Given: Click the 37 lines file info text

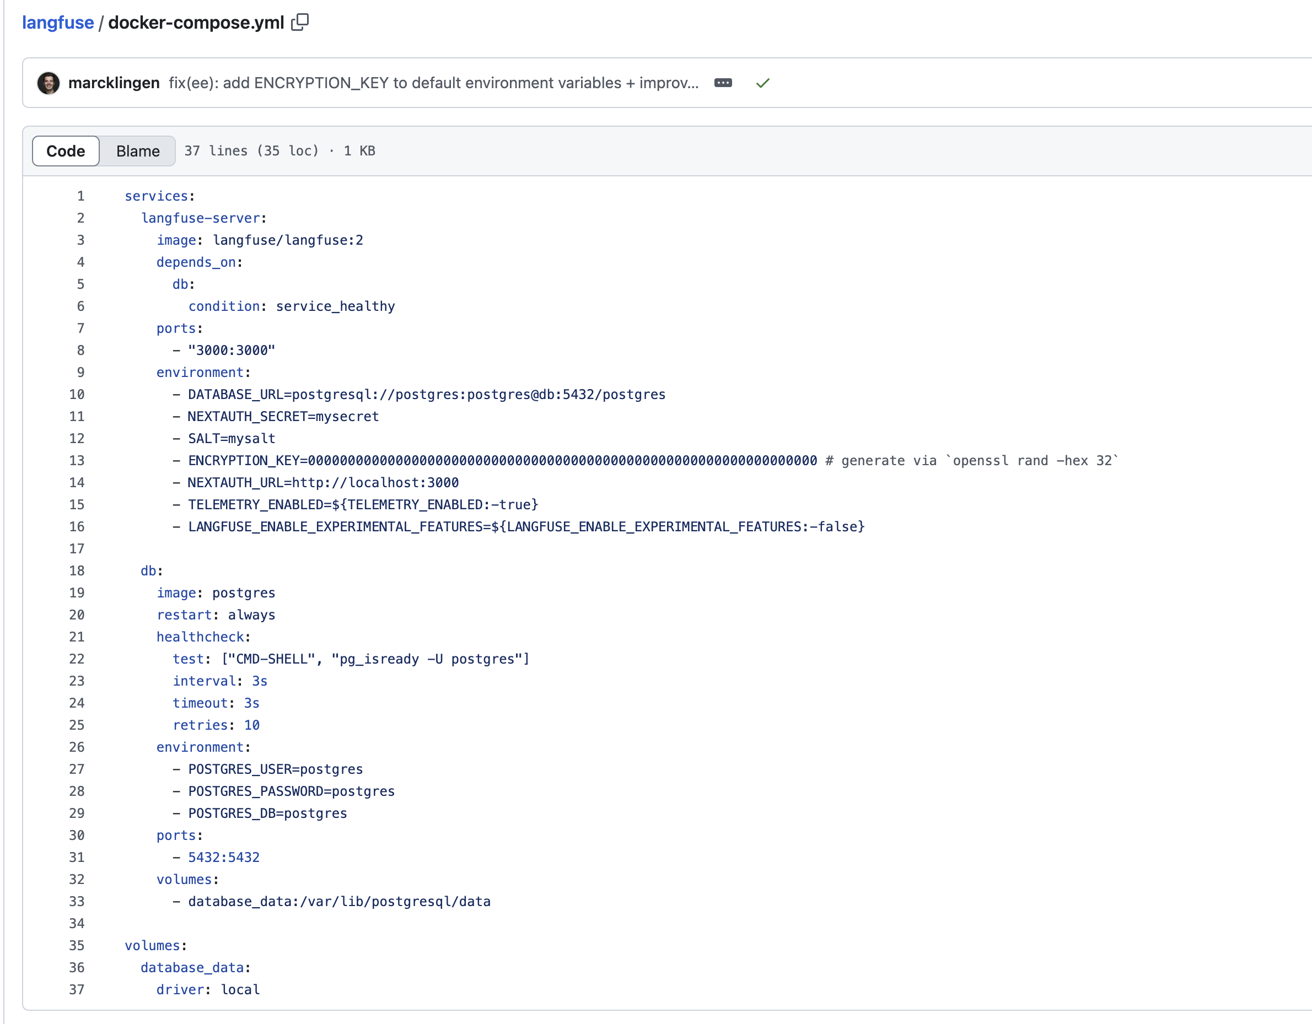Looking at the screenshot, I should point(279,151).
